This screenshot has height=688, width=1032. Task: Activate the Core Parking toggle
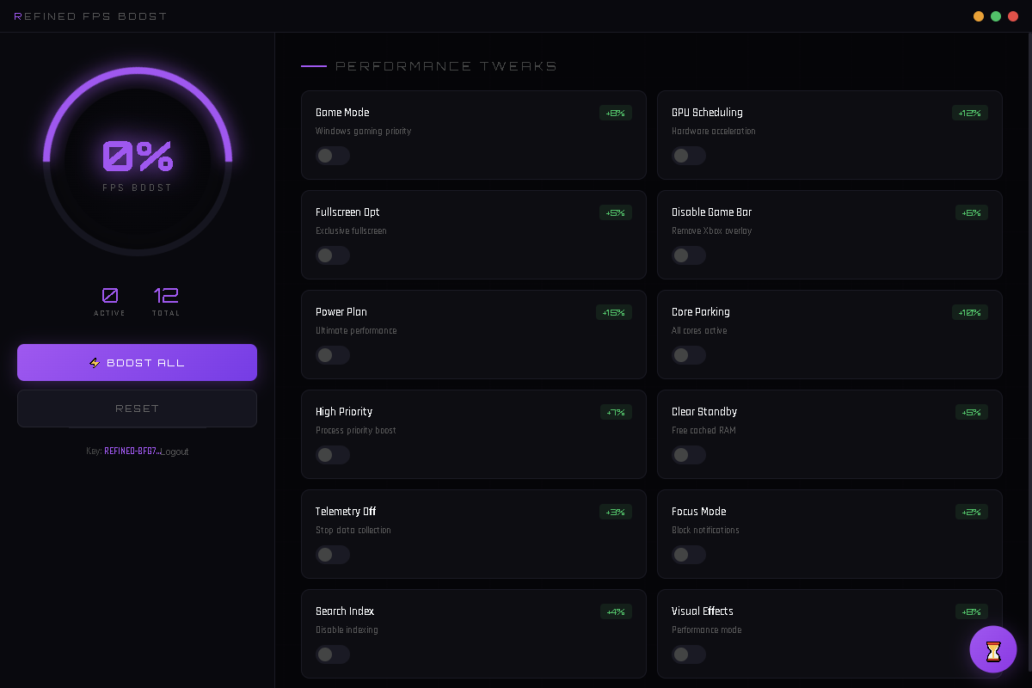[x=689, y=355]
